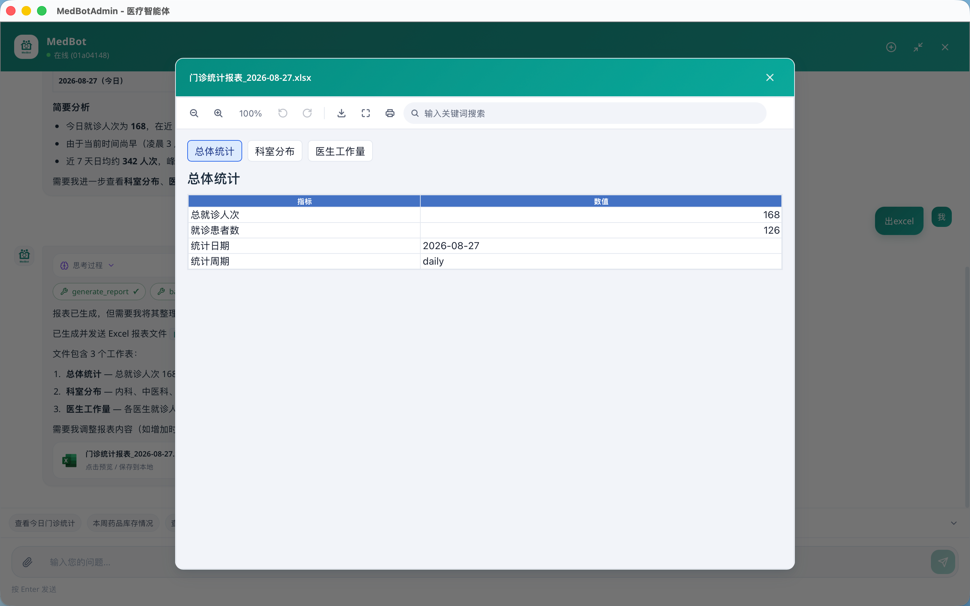
Task: Select the 2026-08-27 date cell
Action: (x=601, y=246)
